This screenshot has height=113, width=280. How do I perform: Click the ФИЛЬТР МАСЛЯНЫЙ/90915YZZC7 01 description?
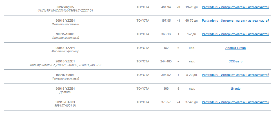(65, 10)
